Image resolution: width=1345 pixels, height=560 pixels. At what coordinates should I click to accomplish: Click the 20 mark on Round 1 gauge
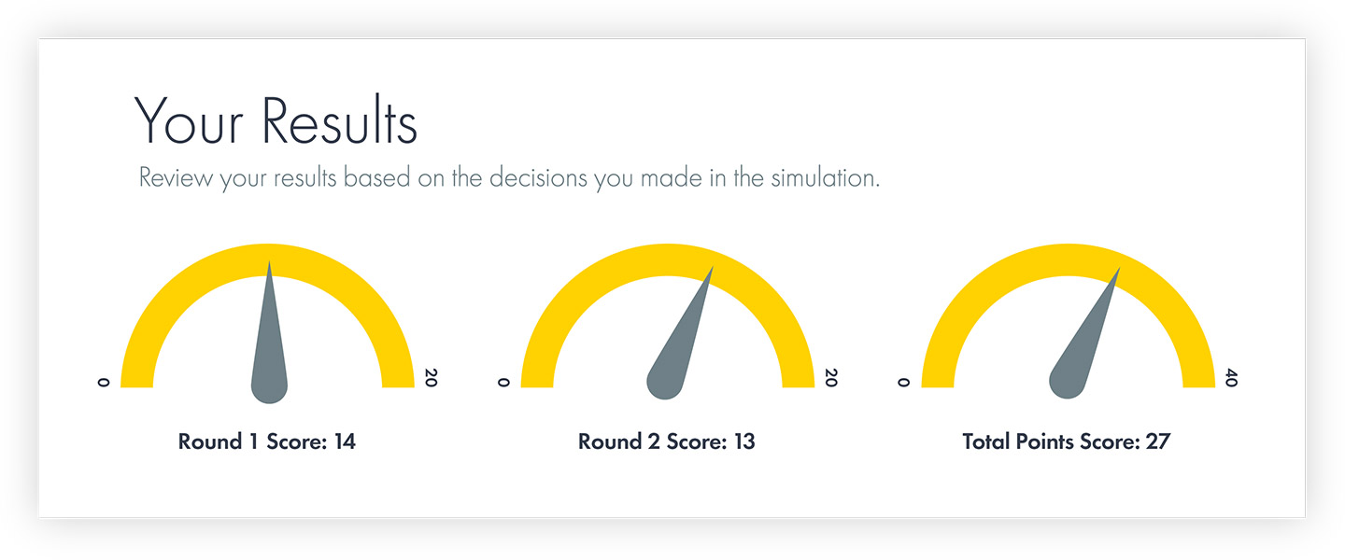(431, 378)
